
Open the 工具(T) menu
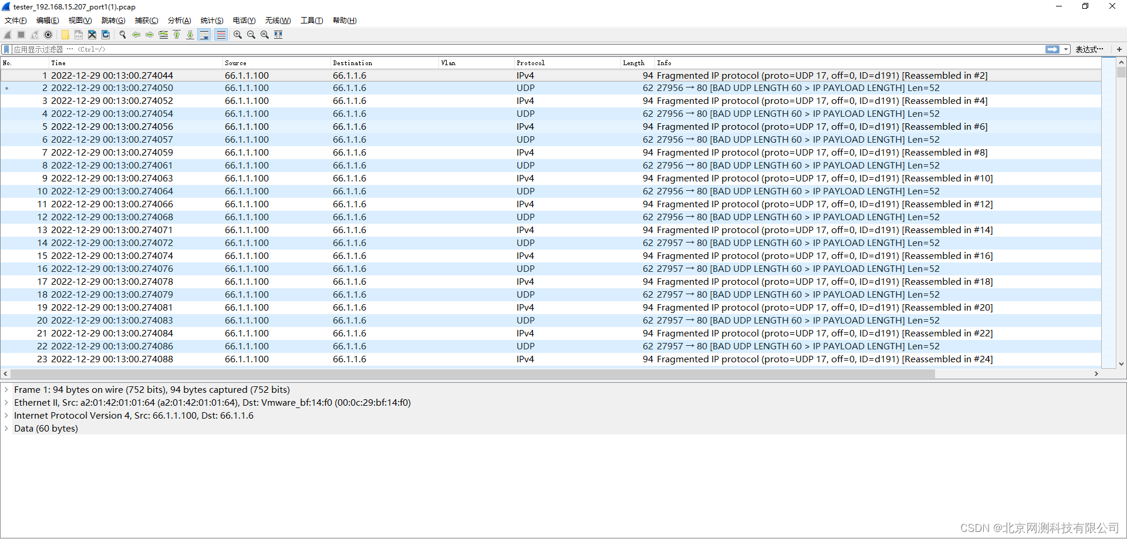312,21
